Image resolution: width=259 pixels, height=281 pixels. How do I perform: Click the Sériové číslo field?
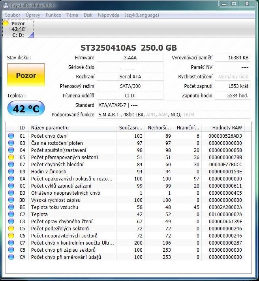coord(130,67)
